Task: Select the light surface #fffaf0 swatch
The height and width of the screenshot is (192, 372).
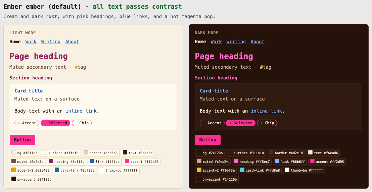Action: pos(60,153)
